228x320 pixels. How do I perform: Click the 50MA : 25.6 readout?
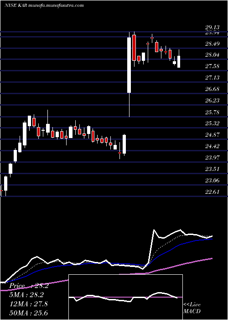[x=28, y=313]
